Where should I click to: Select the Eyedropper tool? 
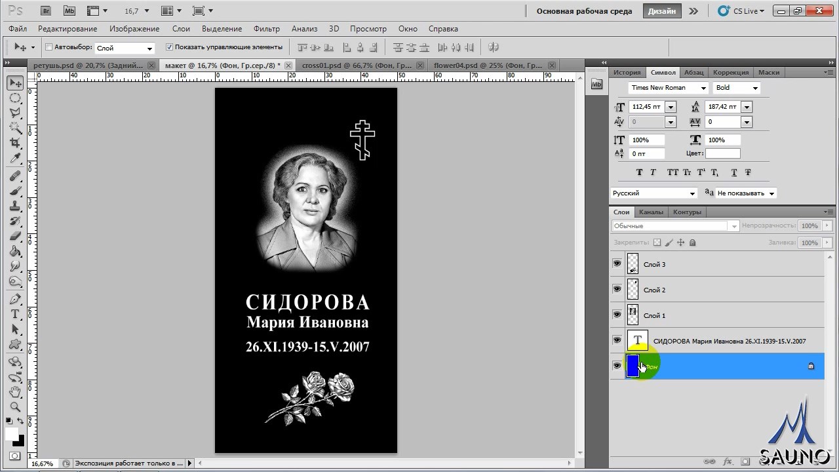(x=15, y=158)
